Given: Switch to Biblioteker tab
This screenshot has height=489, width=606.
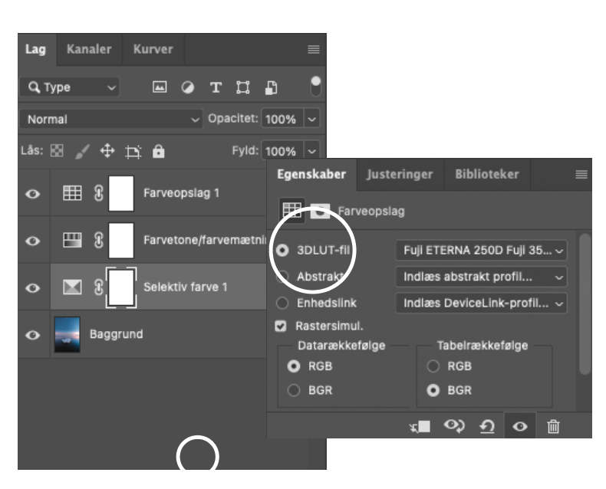Looking at the screenshot, I should (x=487, y=174).
